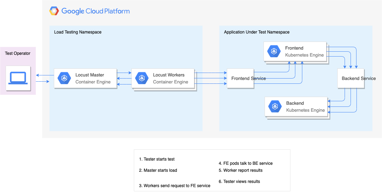Click legend item '6. Tester views results'
This screenshot has height=192, width=382.
pyautogui.click(x=239, y=181)
